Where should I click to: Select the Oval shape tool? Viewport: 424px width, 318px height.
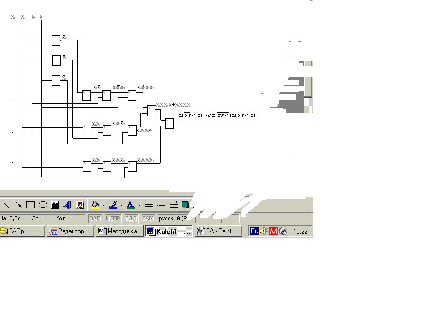[x=43, y=205]
